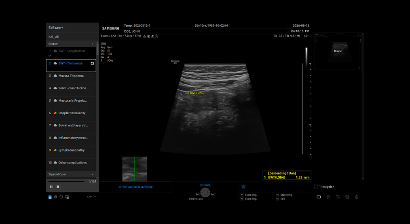Image resolution: width=410 pixels, height=224 pixels.
Task: Click the copy/export icon in the thumbnail toolbar
Action: point(347,197)
